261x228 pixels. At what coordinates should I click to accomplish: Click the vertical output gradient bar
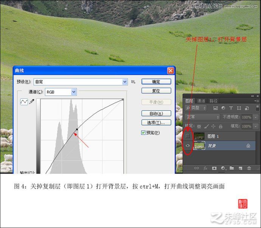(38, 136)
